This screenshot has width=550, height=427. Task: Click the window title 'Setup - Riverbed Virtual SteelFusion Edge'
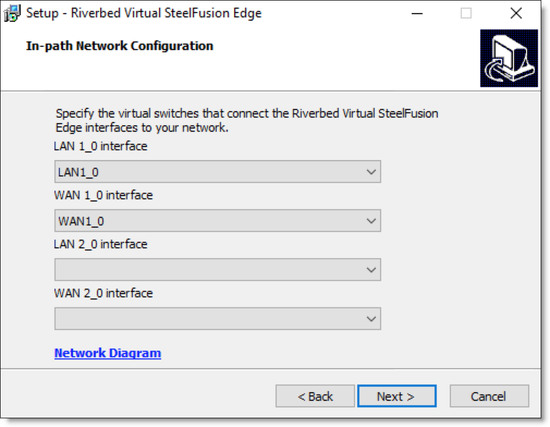[144, 13]
